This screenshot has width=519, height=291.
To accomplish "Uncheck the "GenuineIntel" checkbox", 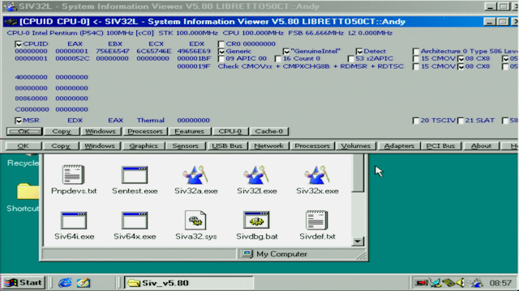I will (286, 52).
